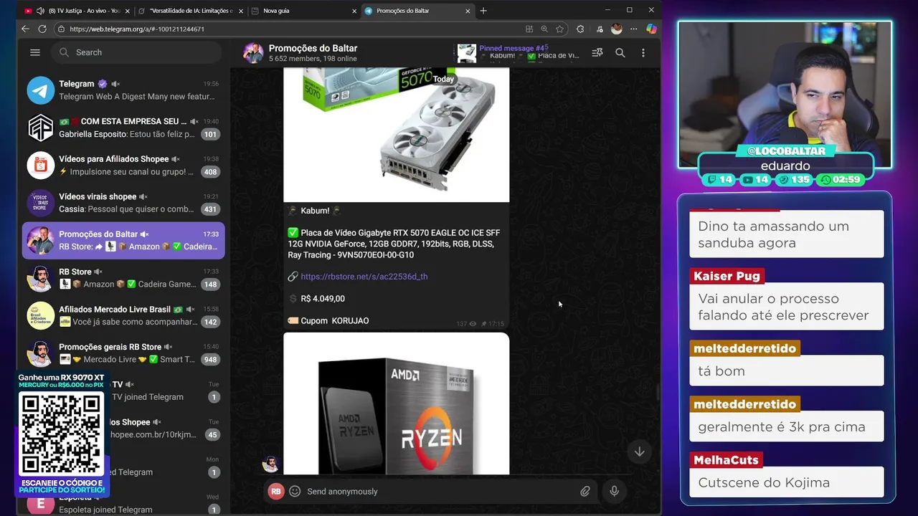
Task: Click the 408 unread badge
Action: point(210,172)
